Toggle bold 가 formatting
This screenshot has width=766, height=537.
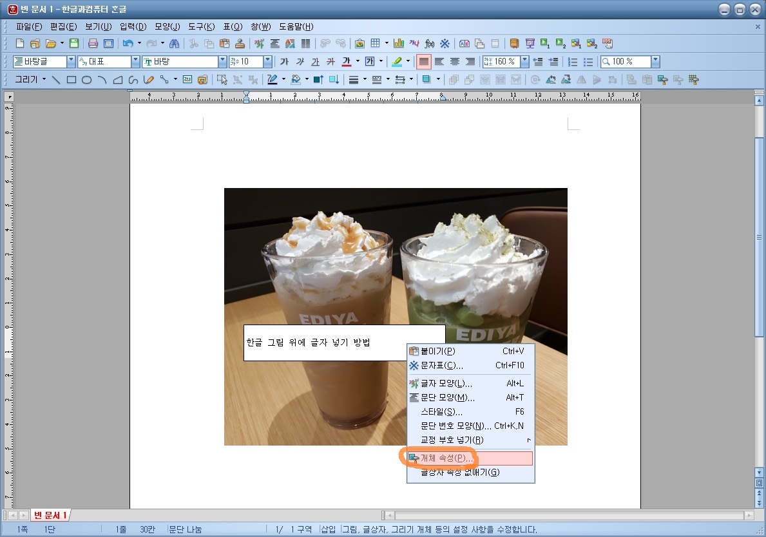pos(284,62)
